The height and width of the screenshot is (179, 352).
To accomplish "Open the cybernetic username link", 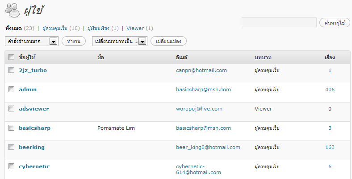I will (x=34, y=166).
